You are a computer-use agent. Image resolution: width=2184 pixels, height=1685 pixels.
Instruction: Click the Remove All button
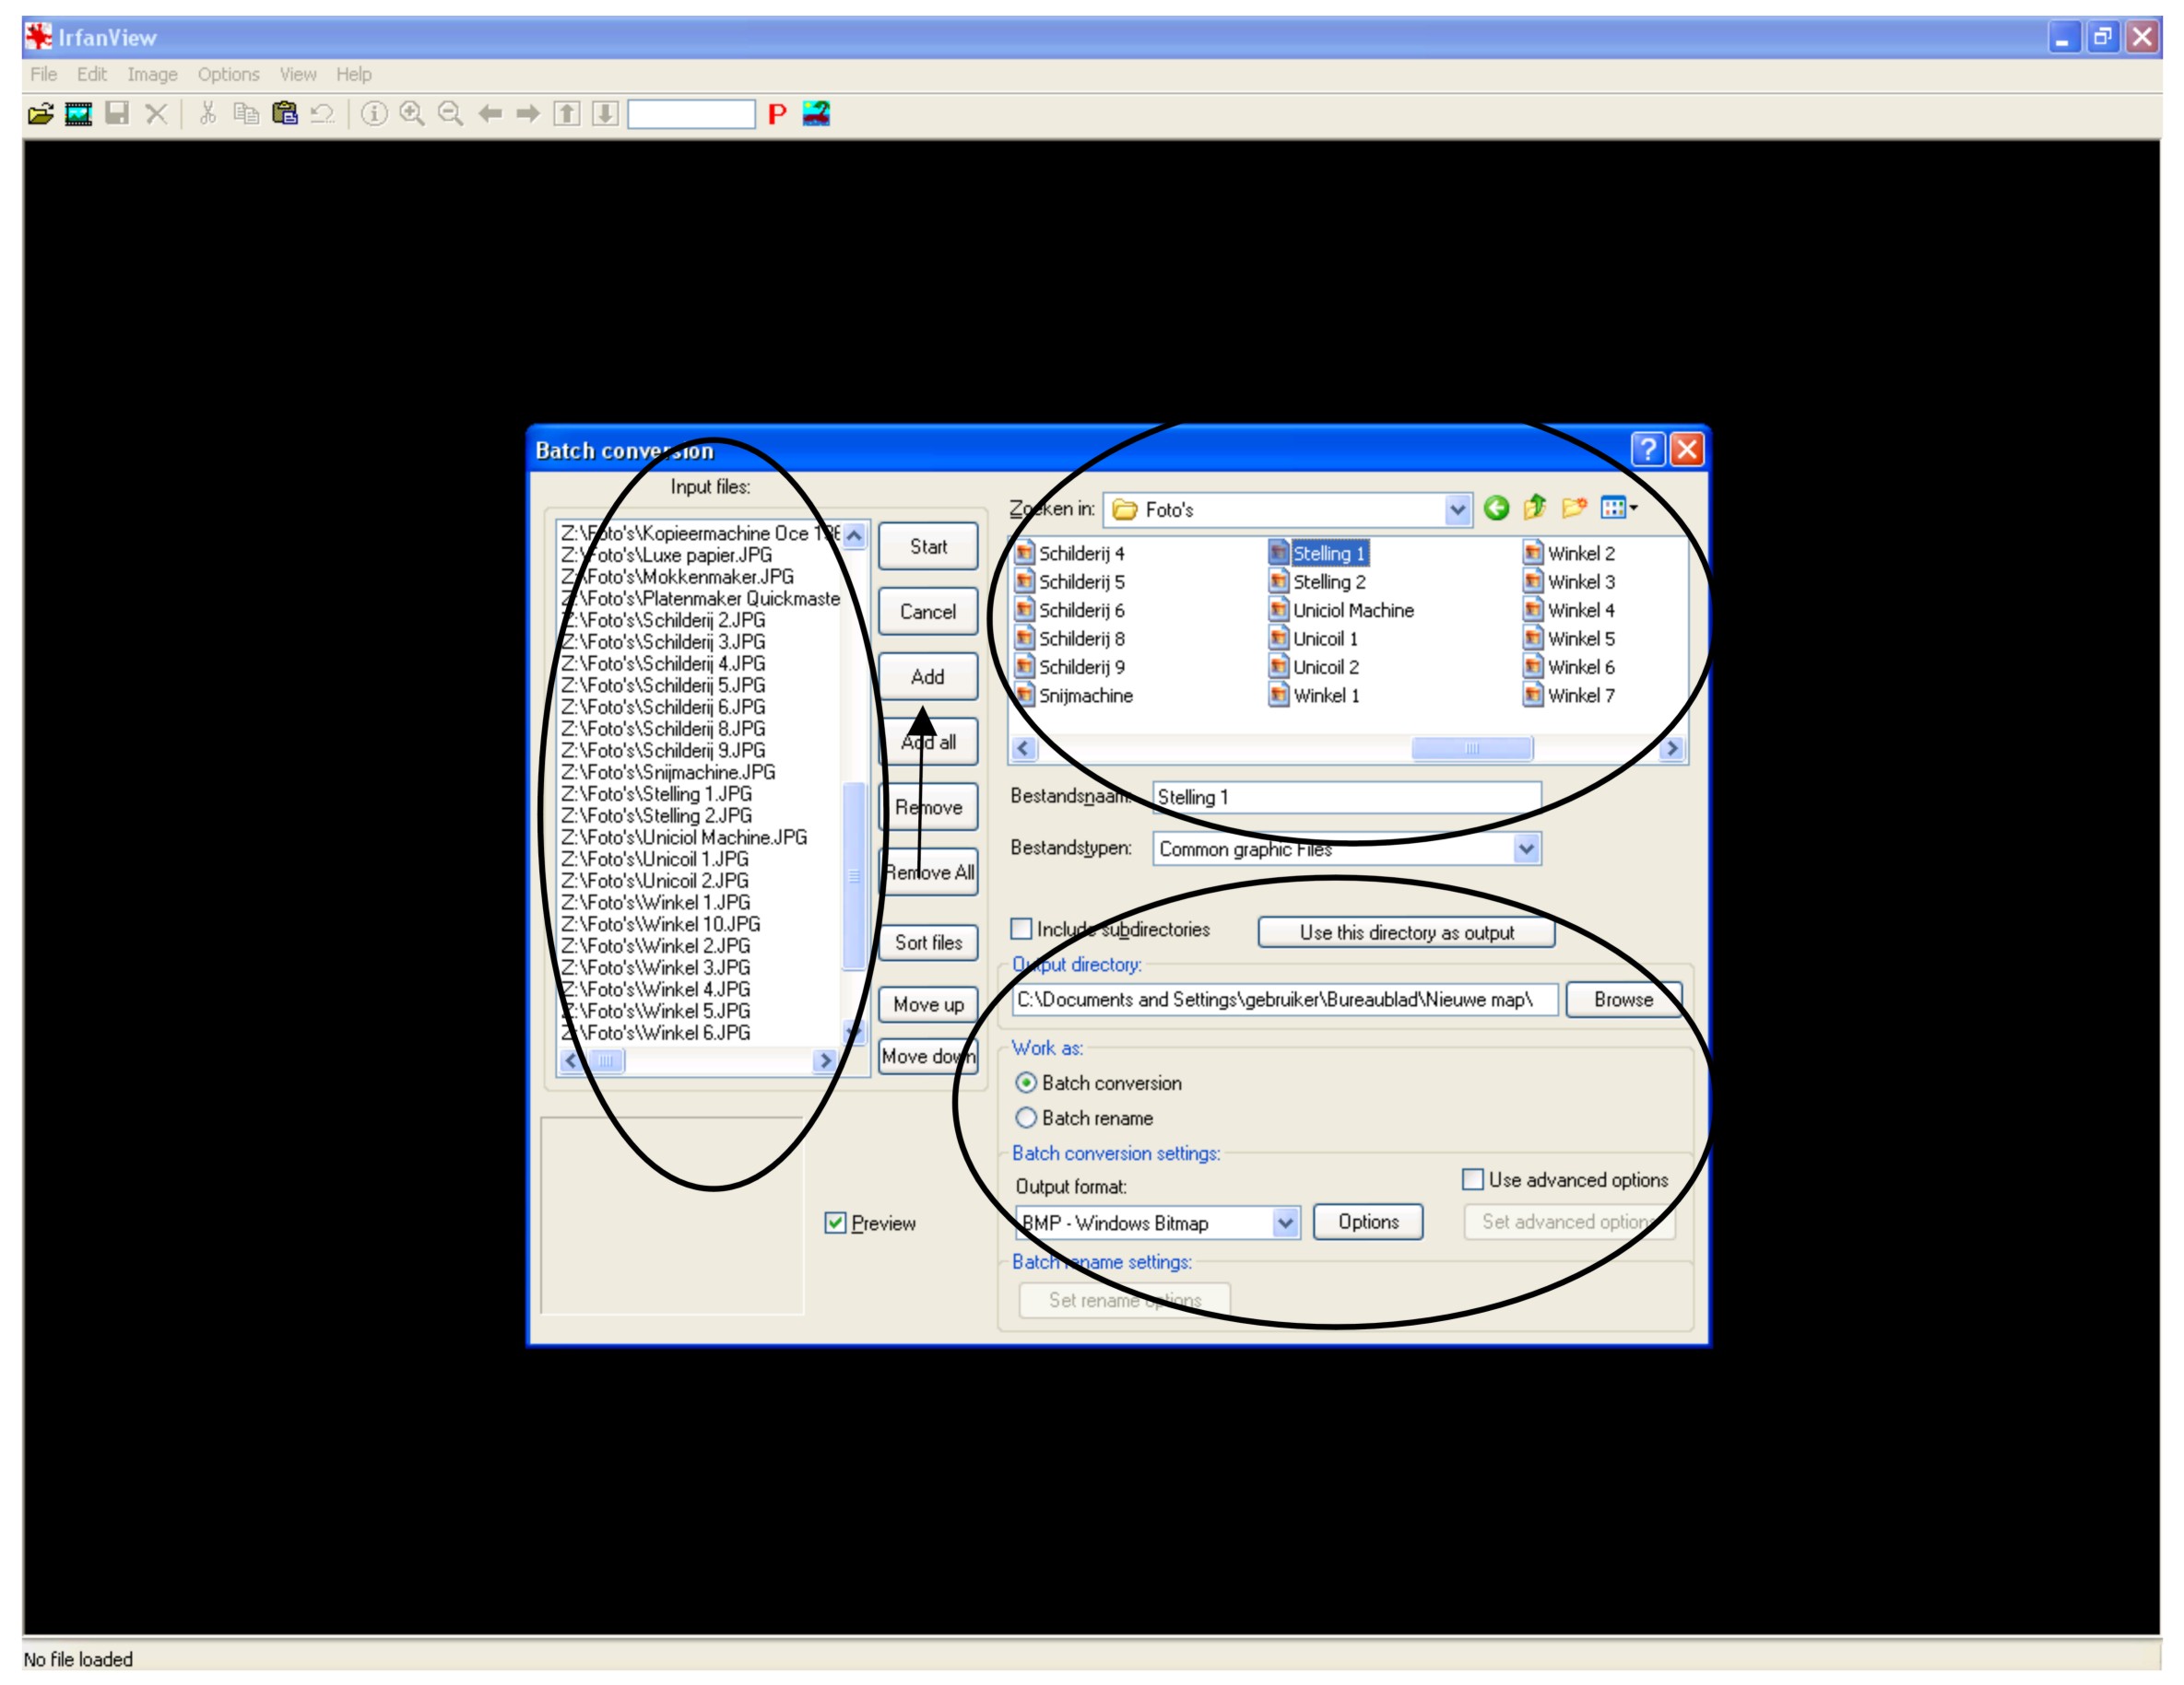pos(928,872)
